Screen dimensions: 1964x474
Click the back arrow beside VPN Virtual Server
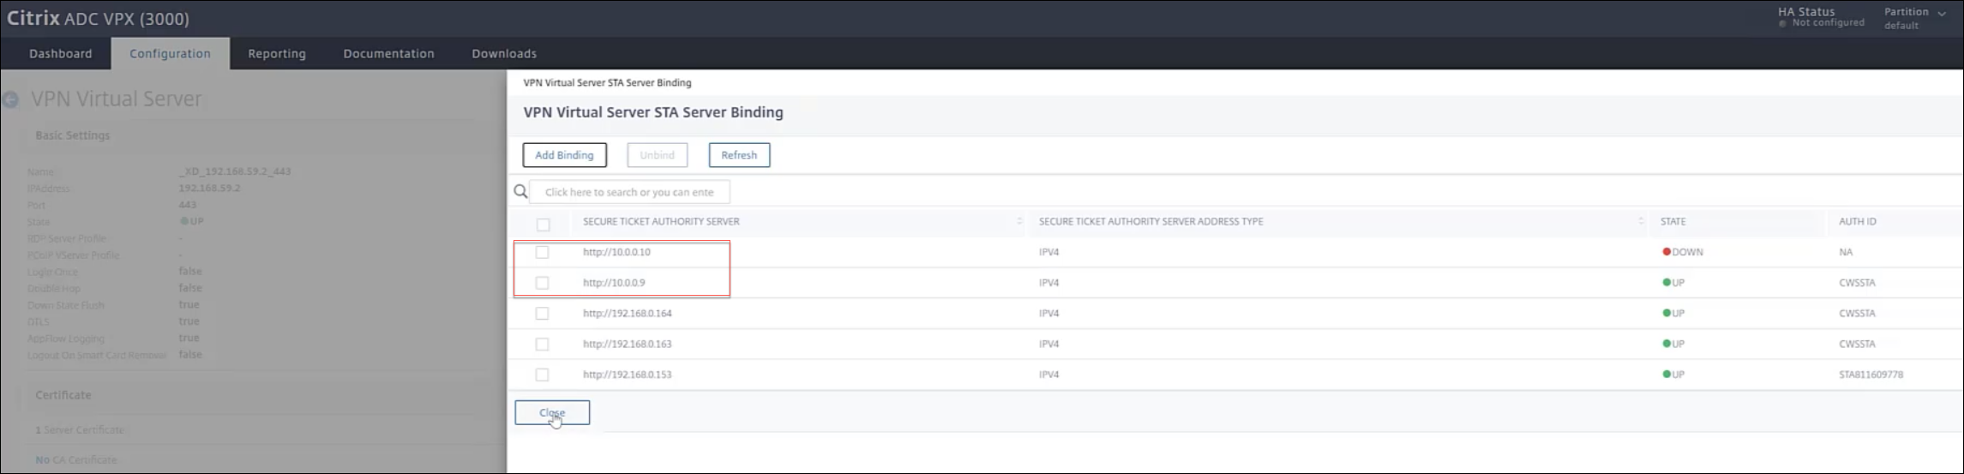10,100
